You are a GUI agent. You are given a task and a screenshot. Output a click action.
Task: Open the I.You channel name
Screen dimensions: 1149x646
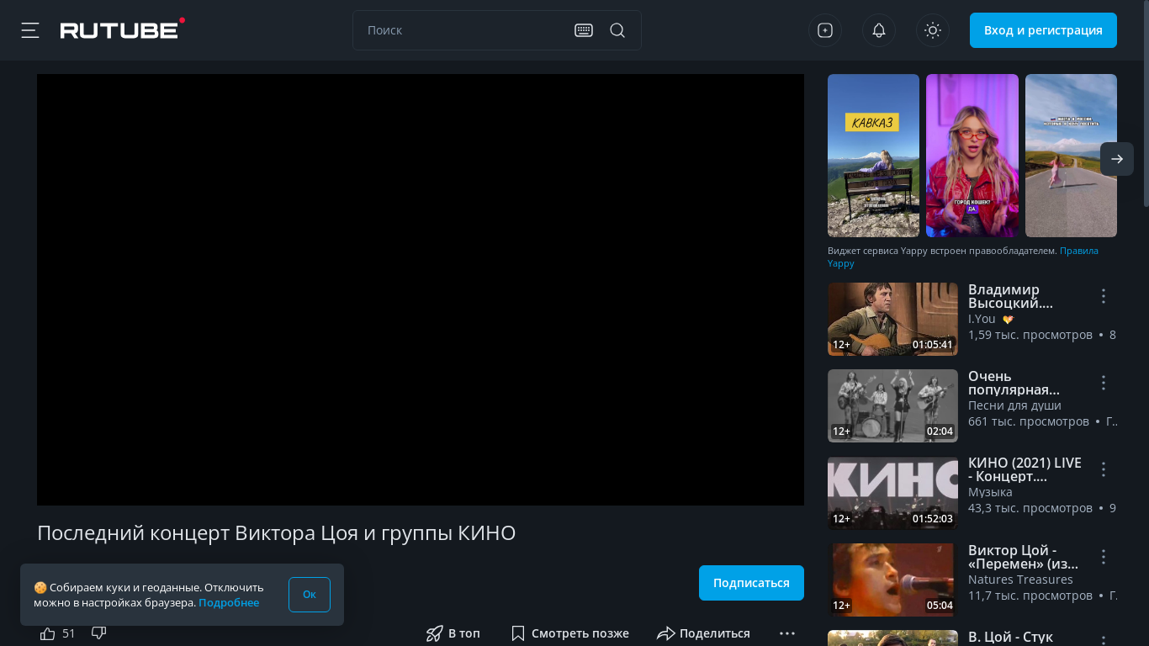click(x=982, y=319)
